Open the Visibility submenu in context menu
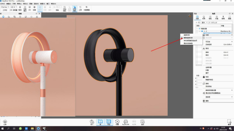 pos(218,42)
